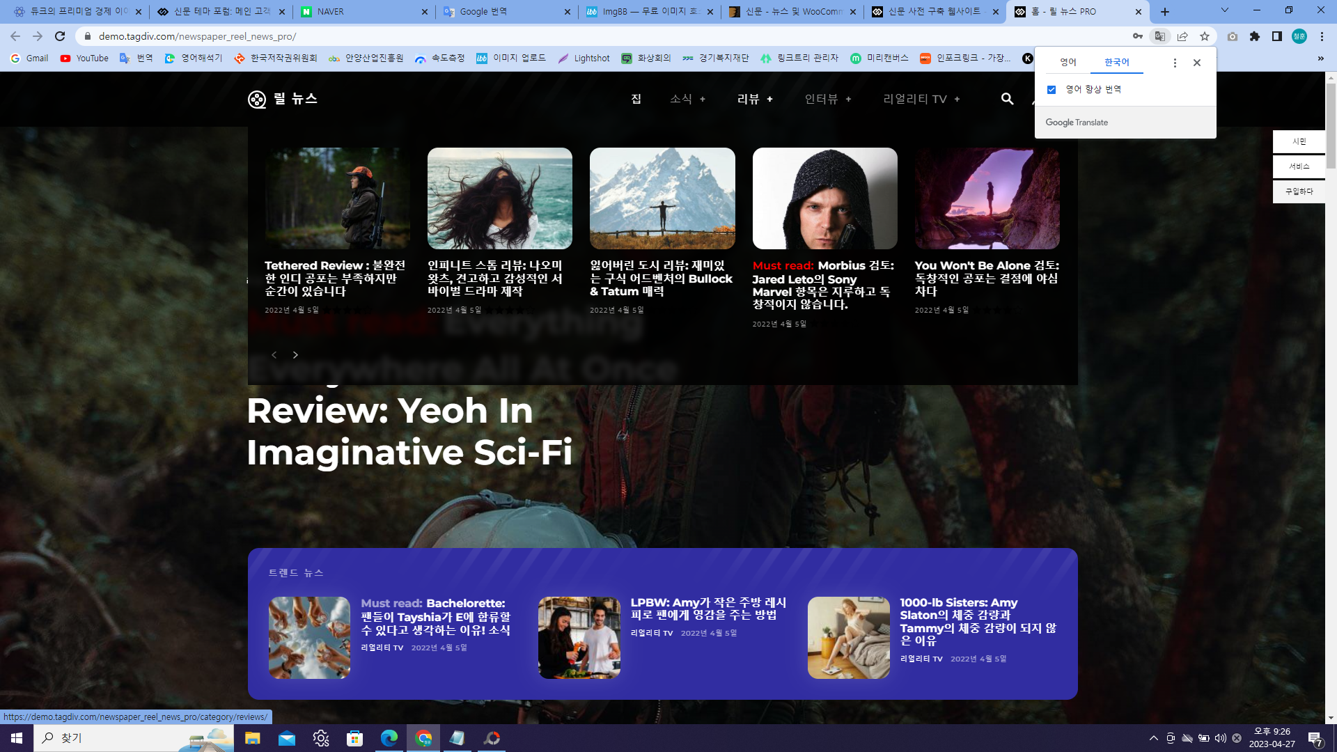The height and width of the screenshot is (752, 1337).
Task: Open Microsoft Store on the taskbar
Action: 355,738
